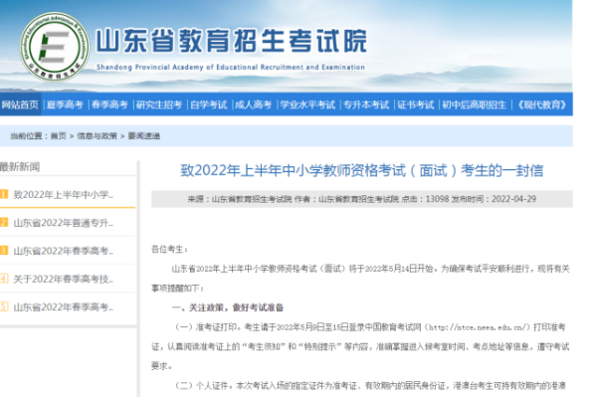The height and width of the screenshot is (397, 597).
Task: Open the 学业水平考试 navigation item
Action: coord(307,104)
